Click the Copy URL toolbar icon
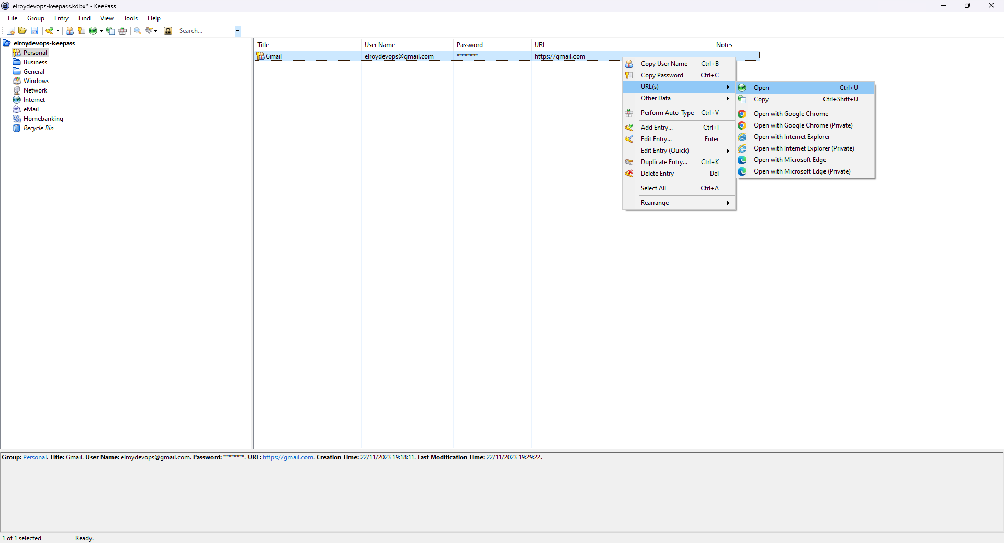The width and height of the screenshot is (1004, 543). point(110,31)
